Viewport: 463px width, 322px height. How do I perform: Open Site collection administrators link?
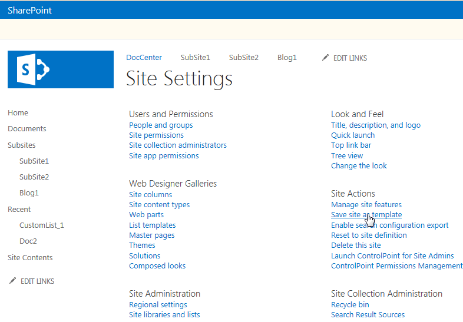pos(178,145)
